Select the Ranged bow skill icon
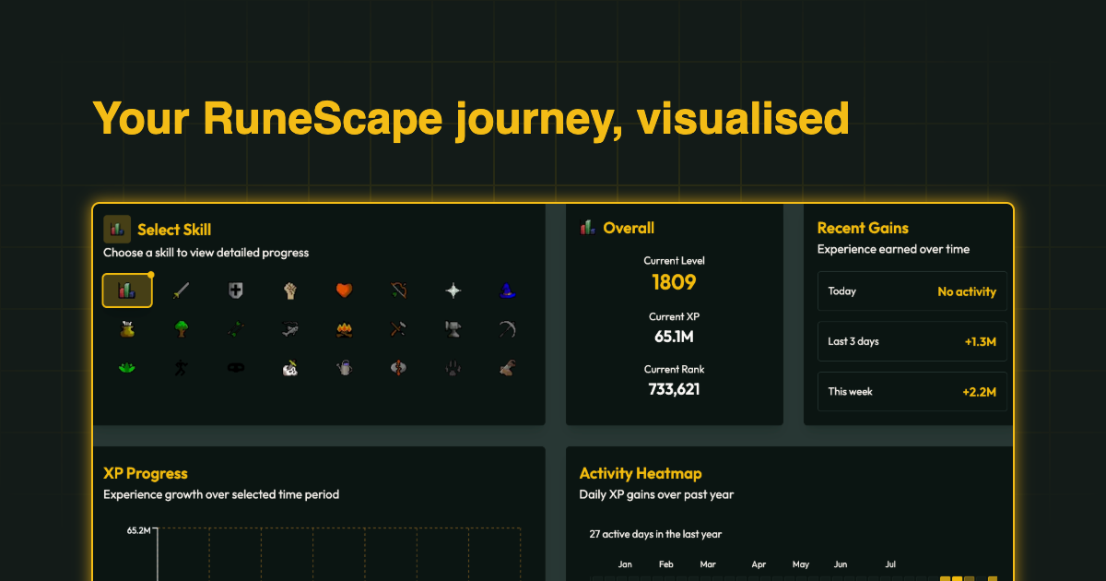The image size is (1106, 581). click(x=397, y=290)
